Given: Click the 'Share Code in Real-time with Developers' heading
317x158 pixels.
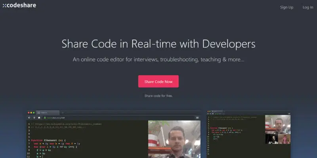Looking at the screenshot, I should point(158,44).
